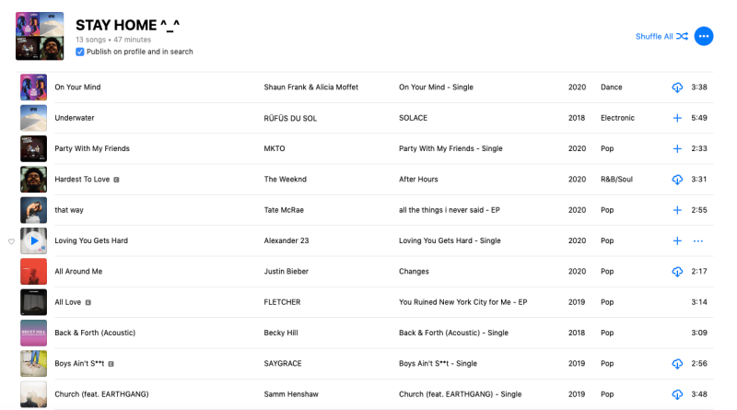This screenshot has height=410, width=737.
Task: Open more options for Loving You Gets Hard
Action: click(x=697, y=240)
